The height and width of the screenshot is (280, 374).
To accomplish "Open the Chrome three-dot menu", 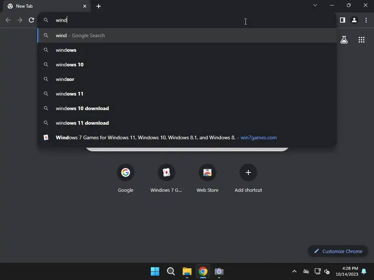I will 366,20.
